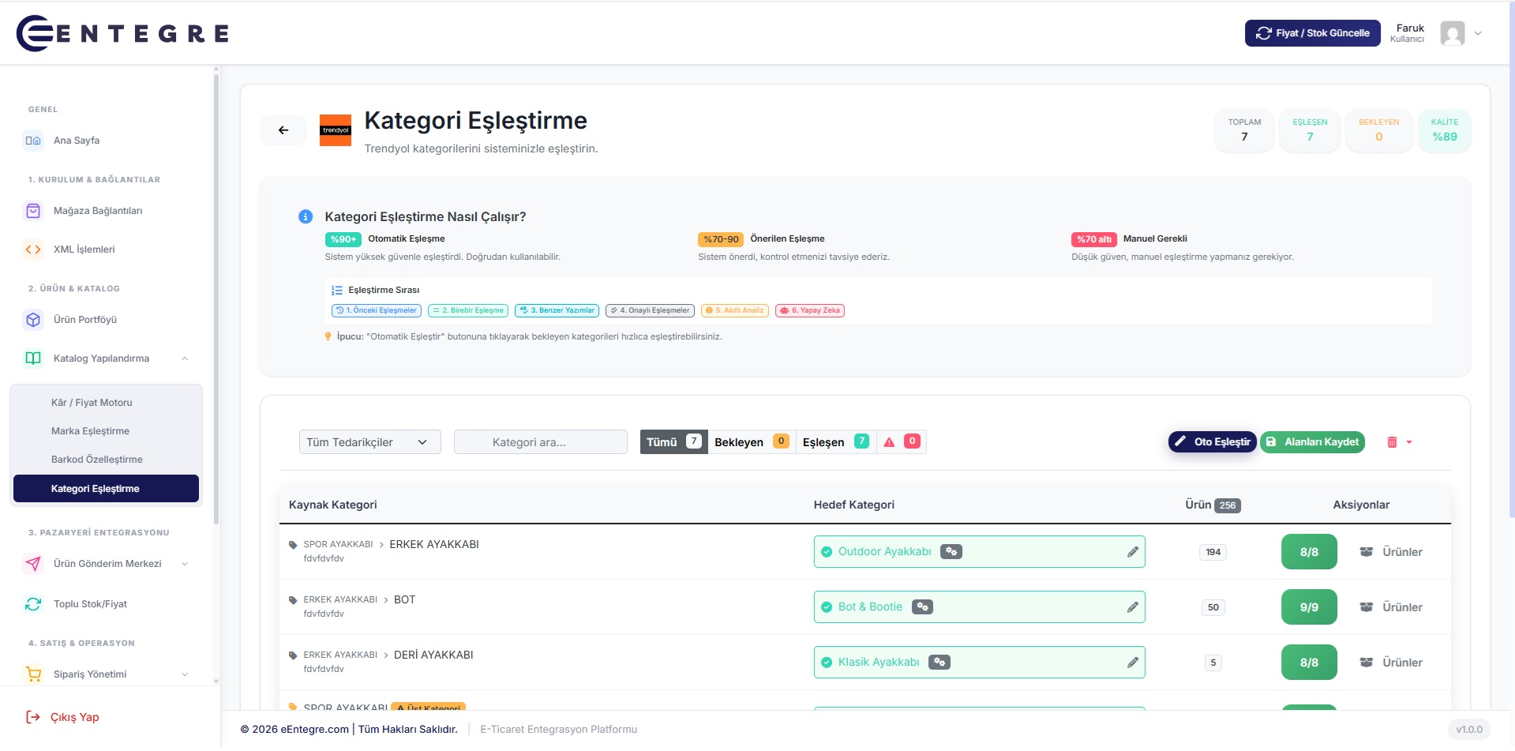The width and height of the screenshot is (1515, 751).
Task: Click the Alanları Kaydet button
Action: [1312, 442]
